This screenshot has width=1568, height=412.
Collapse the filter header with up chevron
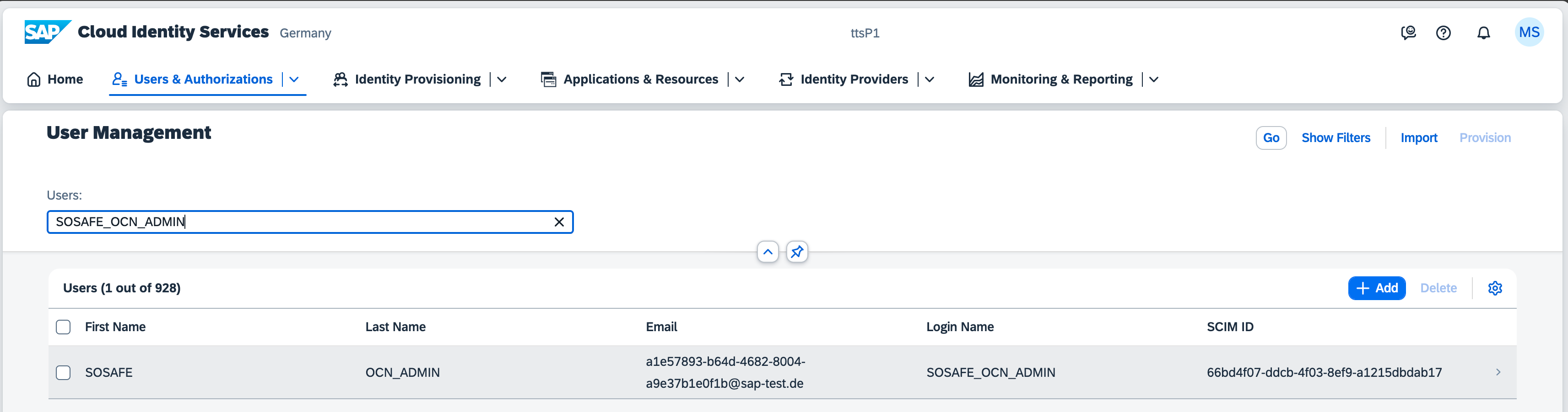pos(768,252)
